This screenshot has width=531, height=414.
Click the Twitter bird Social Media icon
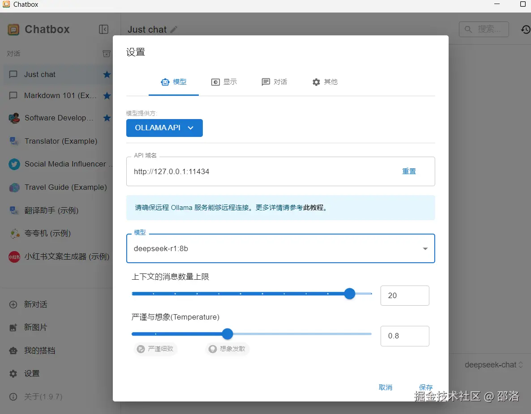14,165
